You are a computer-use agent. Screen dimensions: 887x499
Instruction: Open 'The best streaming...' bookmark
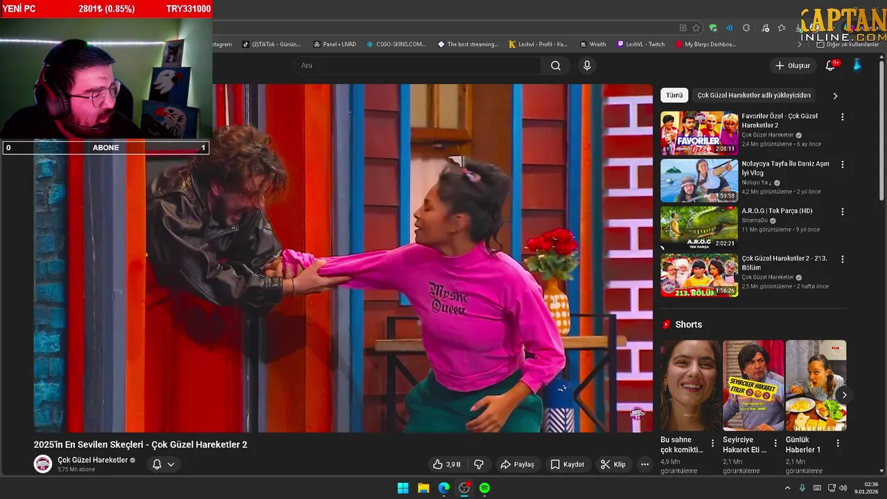pyautogui.click(x=468, y=44)
